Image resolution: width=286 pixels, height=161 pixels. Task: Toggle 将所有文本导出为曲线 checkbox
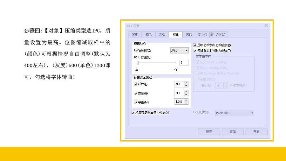pos(195,50)
